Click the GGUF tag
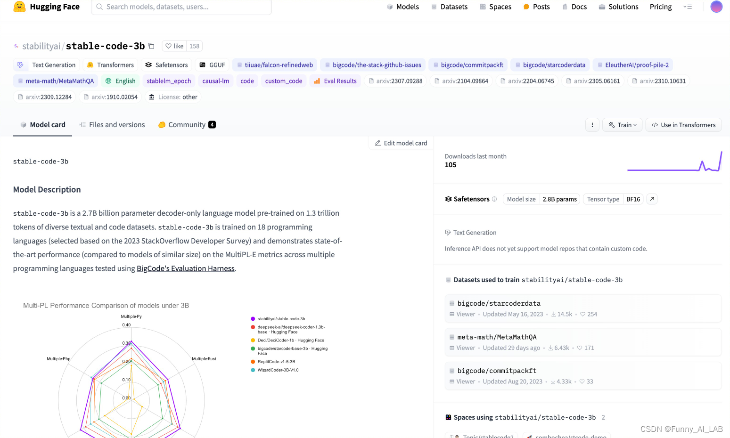The width and height of the screenshot is (730, 438). (212, 65)
